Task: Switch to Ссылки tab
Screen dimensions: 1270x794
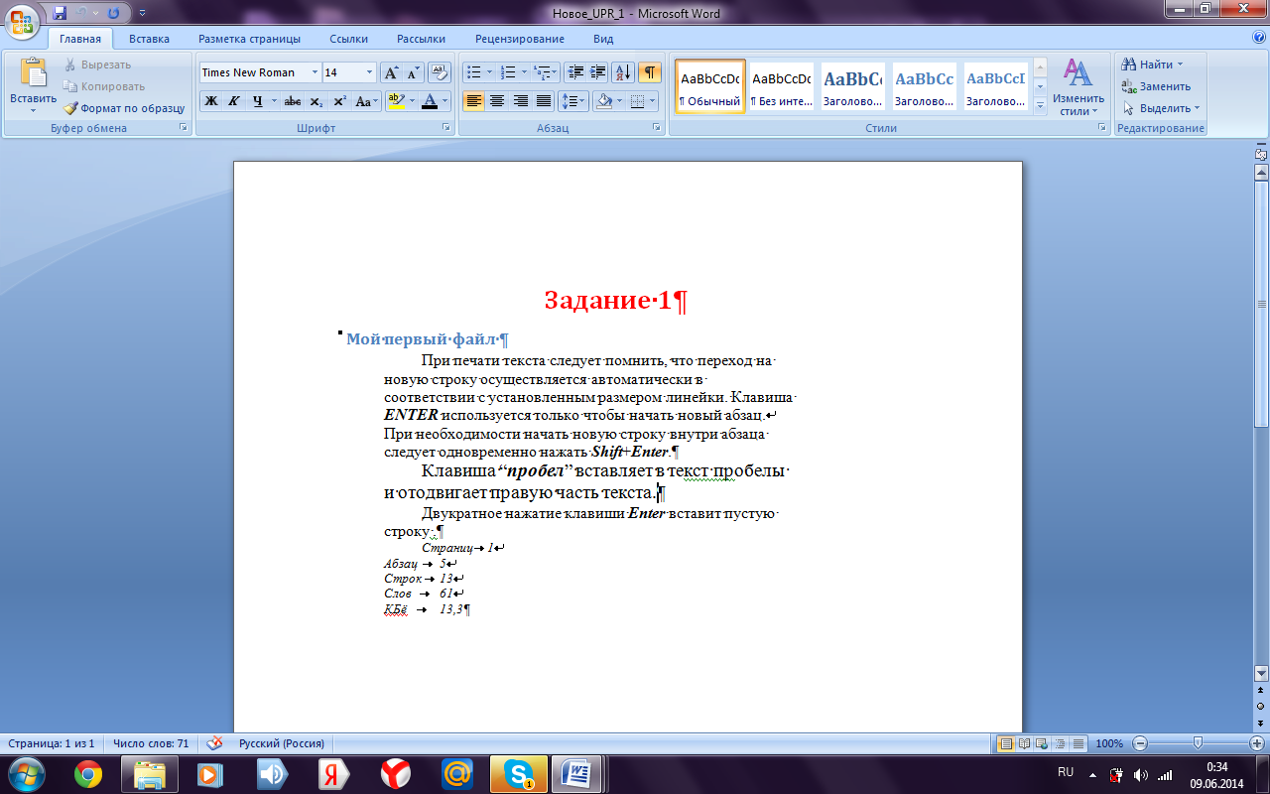Action: point(348,39)
